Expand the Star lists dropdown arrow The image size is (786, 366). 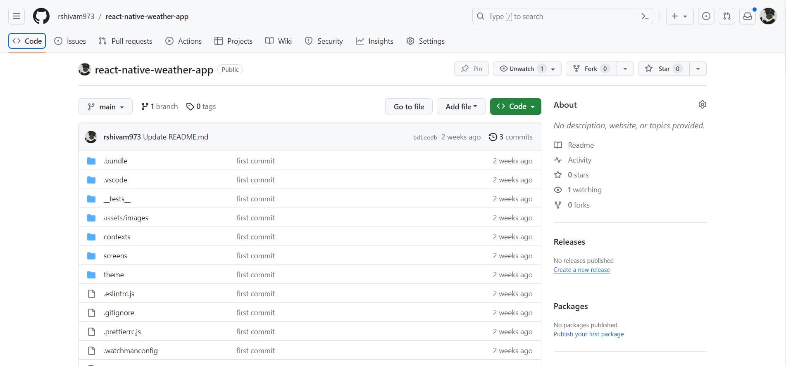(698, 68)
